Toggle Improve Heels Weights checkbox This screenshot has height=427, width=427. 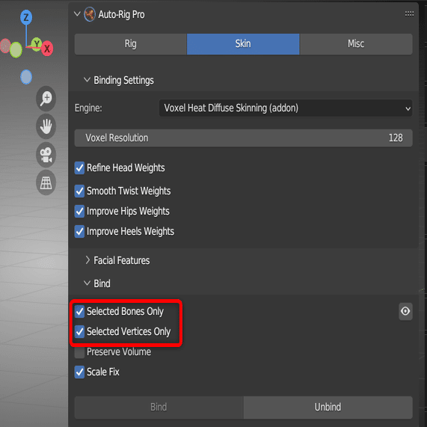click(x=79, y=232)
